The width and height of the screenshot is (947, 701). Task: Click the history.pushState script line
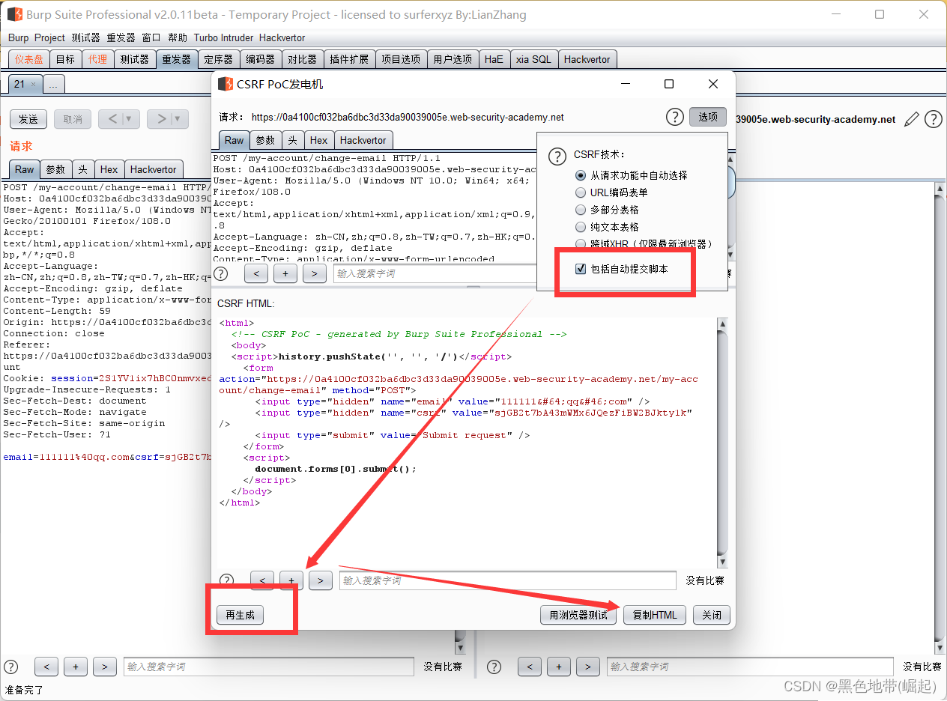point(372,356)
